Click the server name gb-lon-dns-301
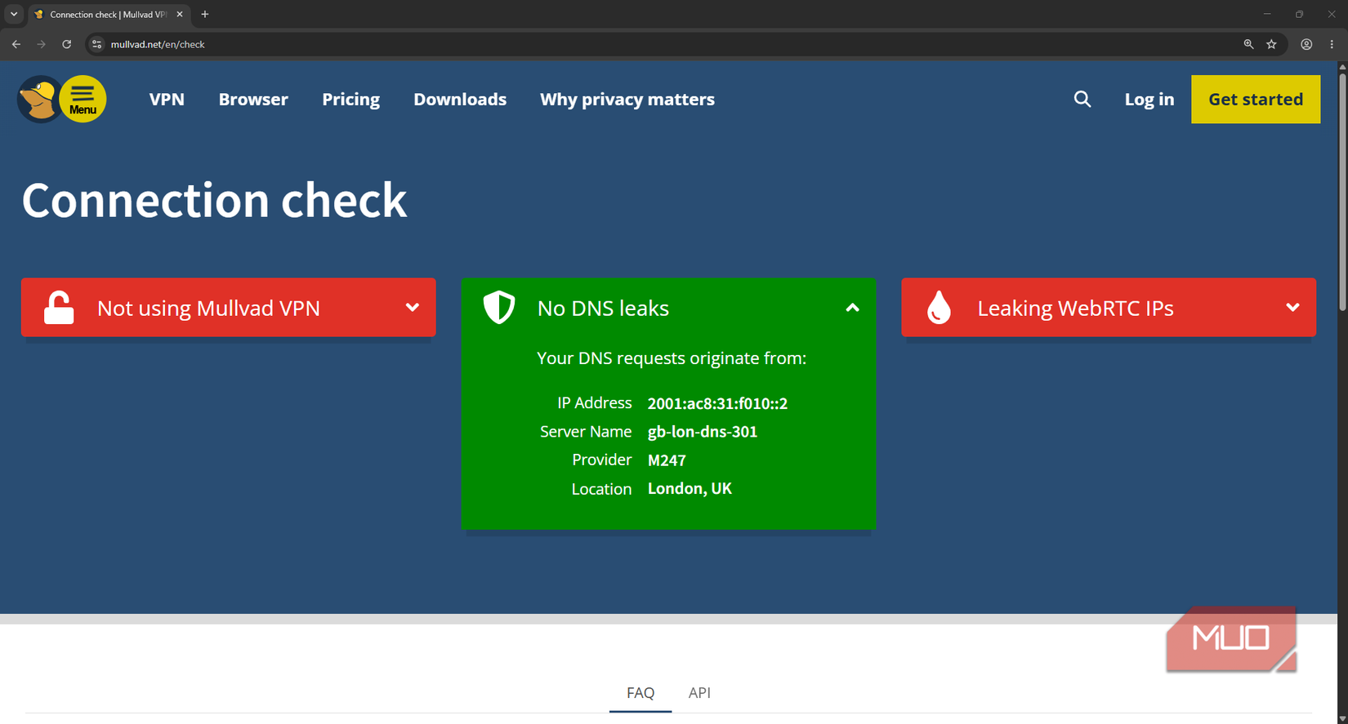This screenshot has width=1348, height=724. coord(703,432)
